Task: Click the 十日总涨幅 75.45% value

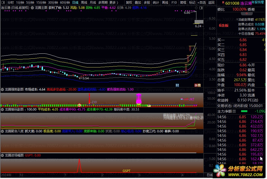Action: [260, 34]
